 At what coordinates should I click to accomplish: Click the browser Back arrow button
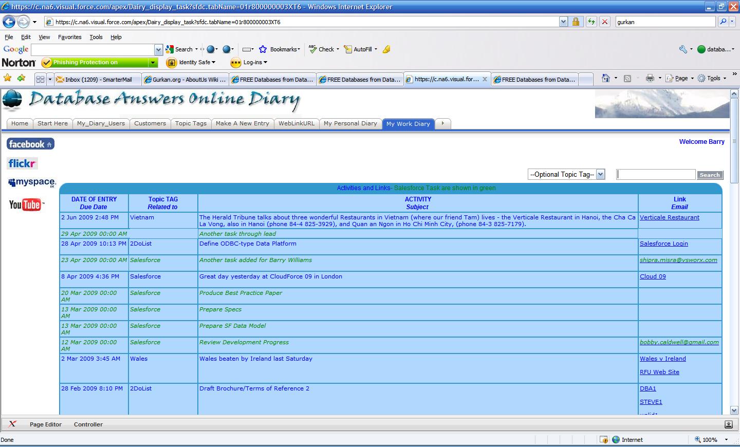9,22
